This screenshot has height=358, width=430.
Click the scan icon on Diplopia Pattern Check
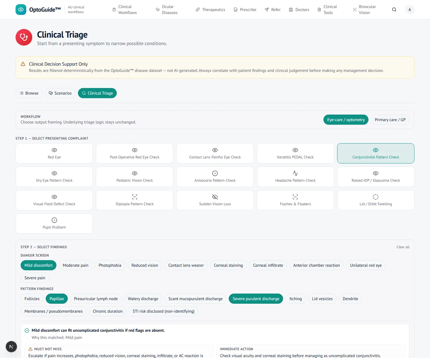[x=135, y=197]
